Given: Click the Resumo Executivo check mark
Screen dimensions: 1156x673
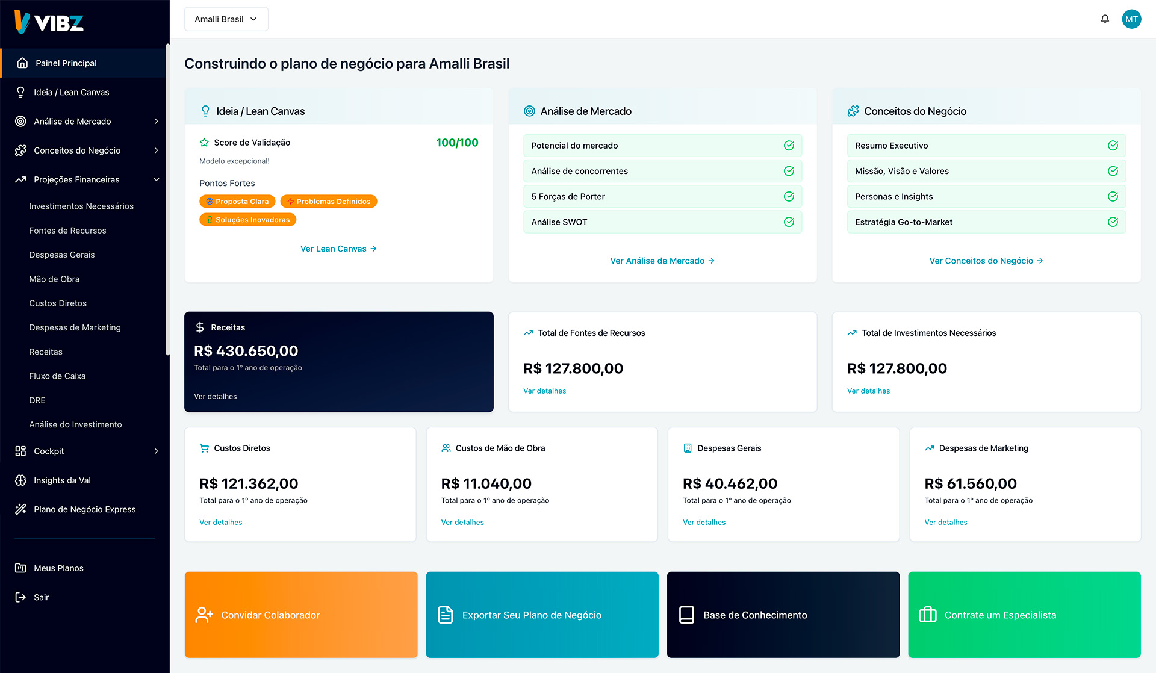Looking at the screenshot, I should [1113, 146].
